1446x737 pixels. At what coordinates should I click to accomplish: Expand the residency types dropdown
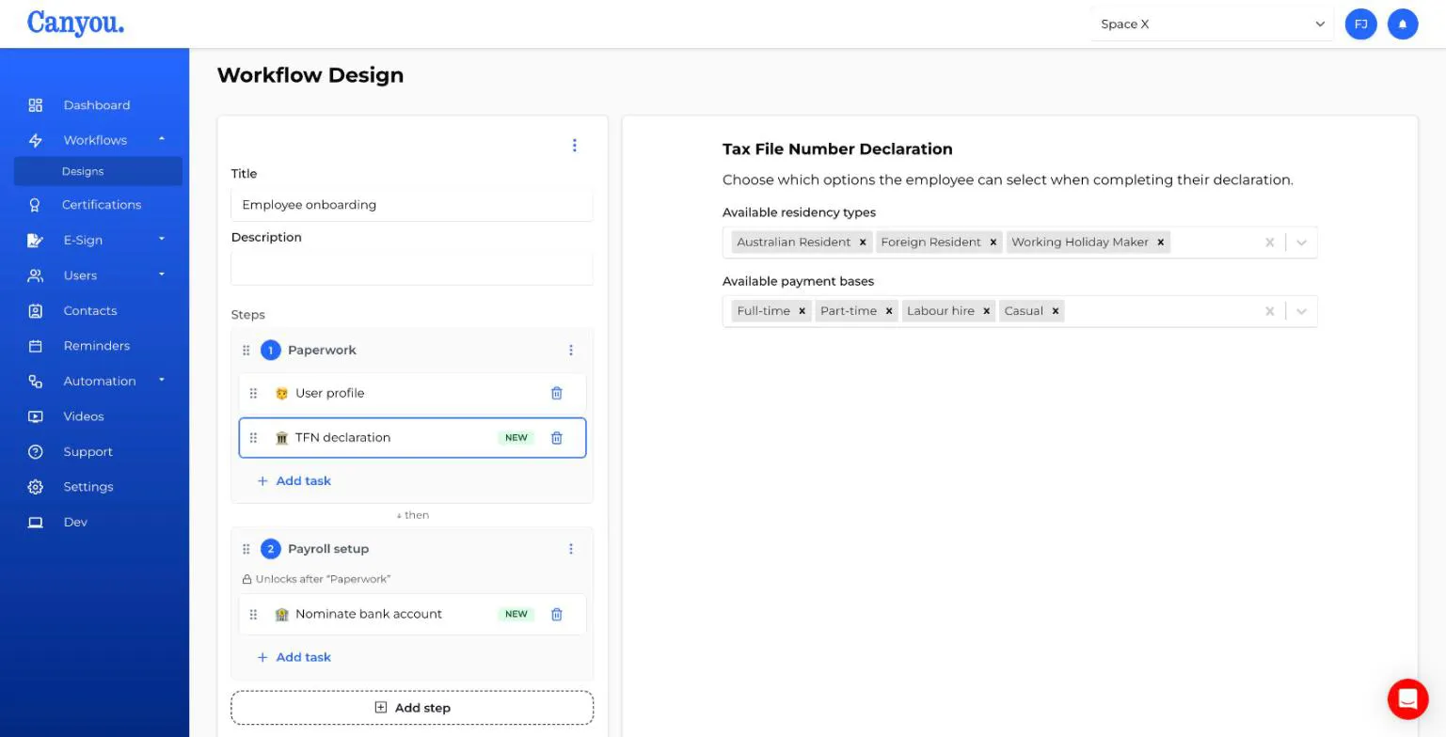[1301, 243]
